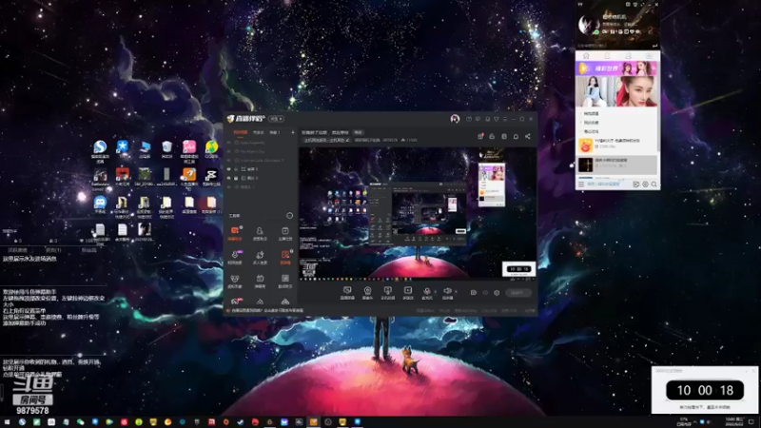The width and height of the screenshot is (761, 428).
Task: Open the title bar menu lines icon
Action: [505, 119]
